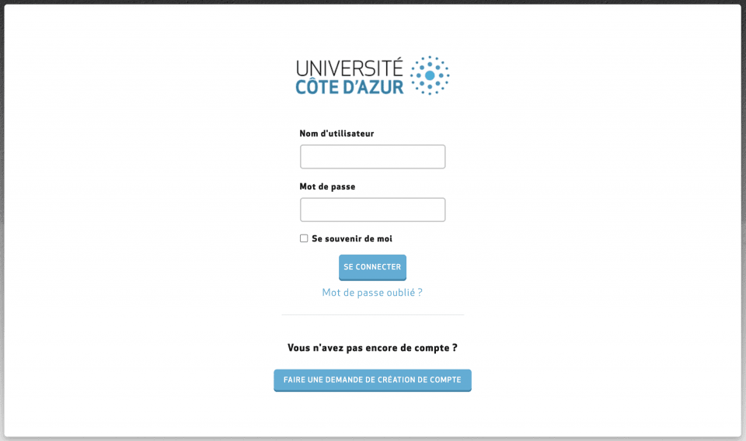Click the large central dot of the emblem
The height and width of the screenshot is (441, 746).
point(430,75)
